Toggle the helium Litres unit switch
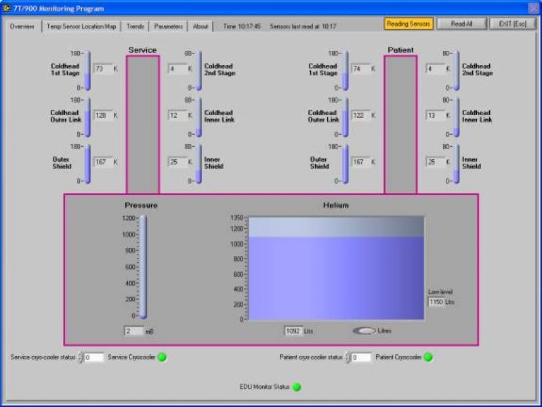Viewport: 542px width, 407px height. click(x=364, y=330)
